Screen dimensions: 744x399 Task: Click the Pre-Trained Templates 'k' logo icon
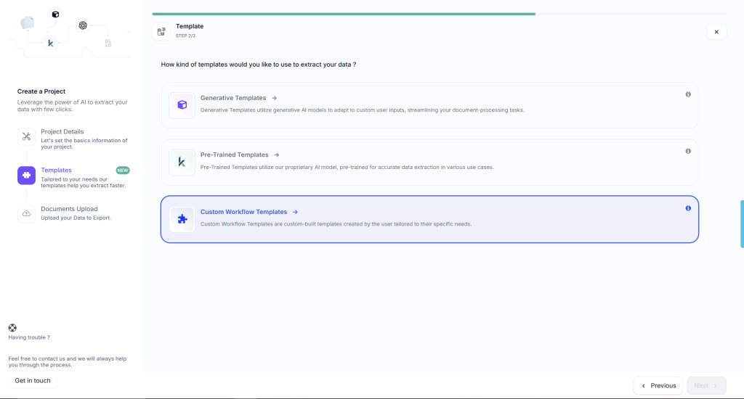182,162
